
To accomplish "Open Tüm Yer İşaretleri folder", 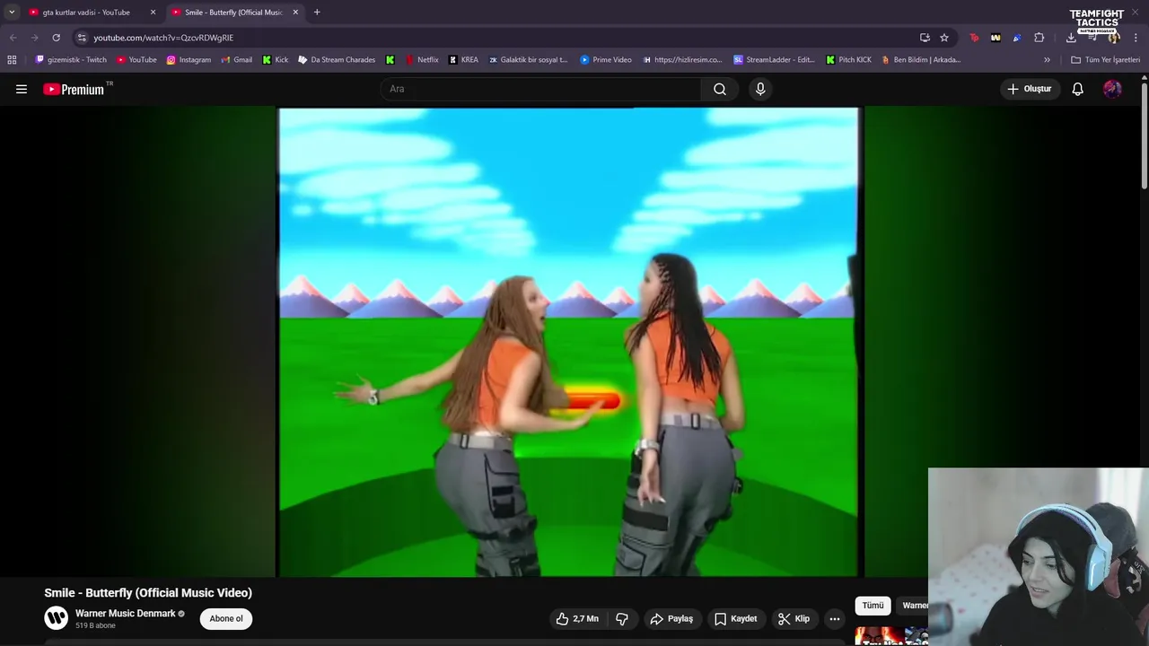I will [x=1105, y=60].
